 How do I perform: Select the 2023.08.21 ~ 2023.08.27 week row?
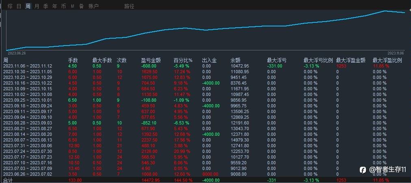(205, 129)
